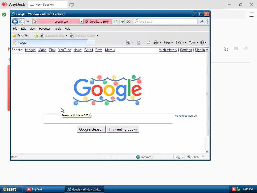This screenshot has width=257, height=193.
Task: Click the page scrollbar down arrow
Action: click(207, 151)
